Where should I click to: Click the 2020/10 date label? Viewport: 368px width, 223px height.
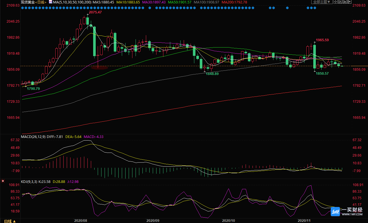(229, 221)
